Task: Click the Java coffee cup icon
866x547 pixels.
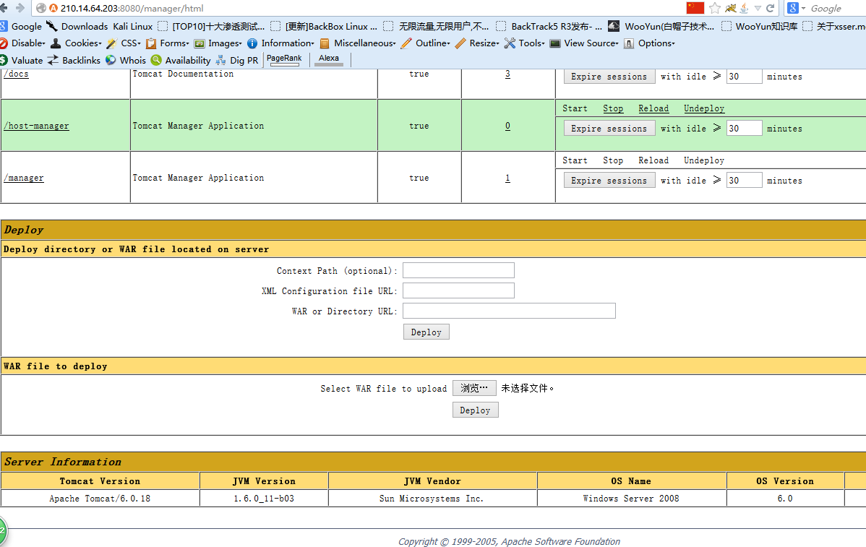Action: [x=744, y=8]
